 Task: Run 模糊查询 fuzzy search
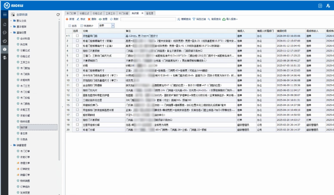point(184,19)
